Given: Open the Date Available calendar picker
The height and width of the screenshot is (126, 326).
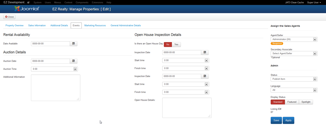Looking at the screenshot, I should (73, 44).
